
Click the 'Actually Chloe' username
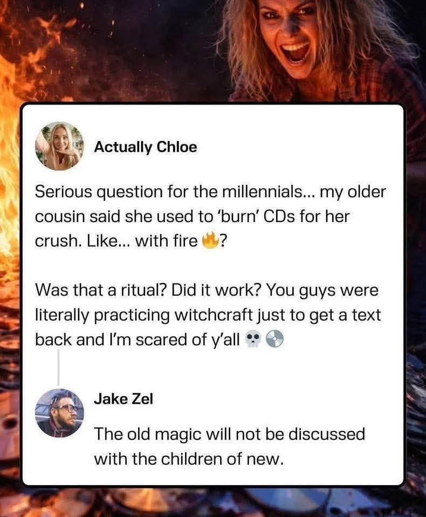click(x=145, y=147)
